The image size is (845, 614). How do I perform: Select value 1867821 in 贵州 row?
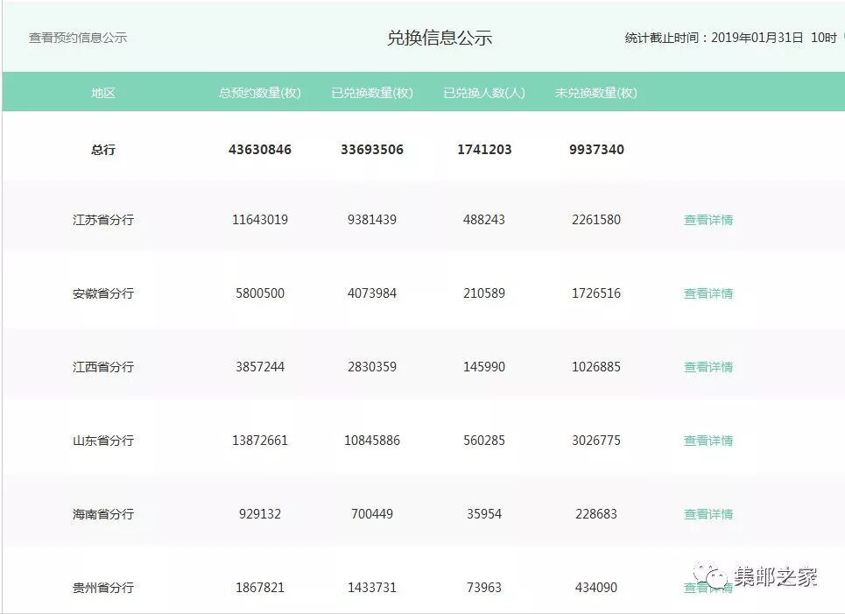[x=260, y=588]
